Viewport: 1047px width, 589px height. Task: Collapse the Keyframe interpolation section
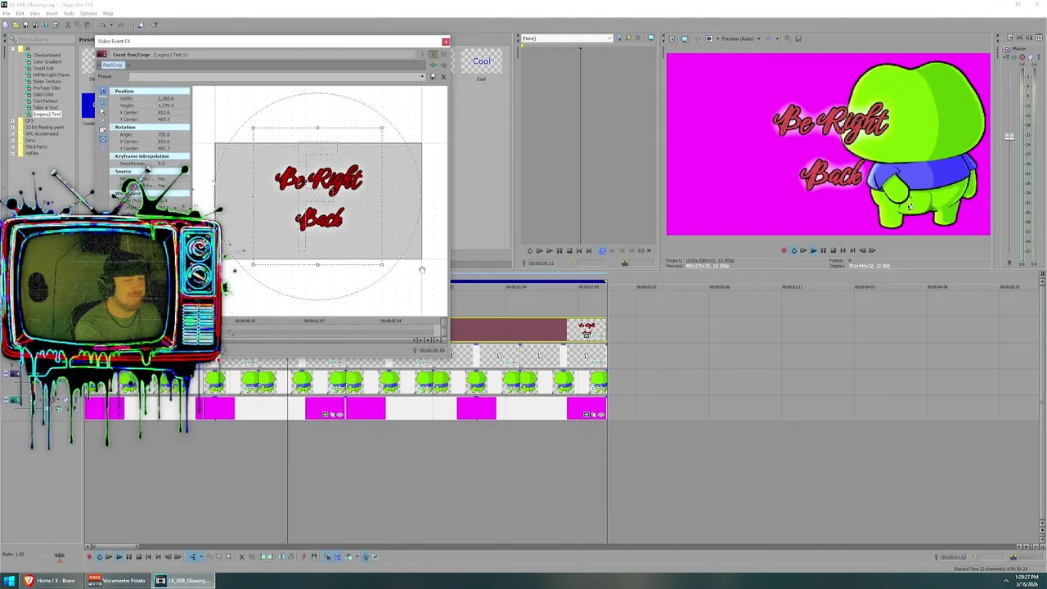(112, 156)
